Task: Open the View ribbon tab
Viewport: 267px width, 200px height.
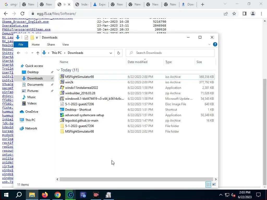Action: point(65,44)
